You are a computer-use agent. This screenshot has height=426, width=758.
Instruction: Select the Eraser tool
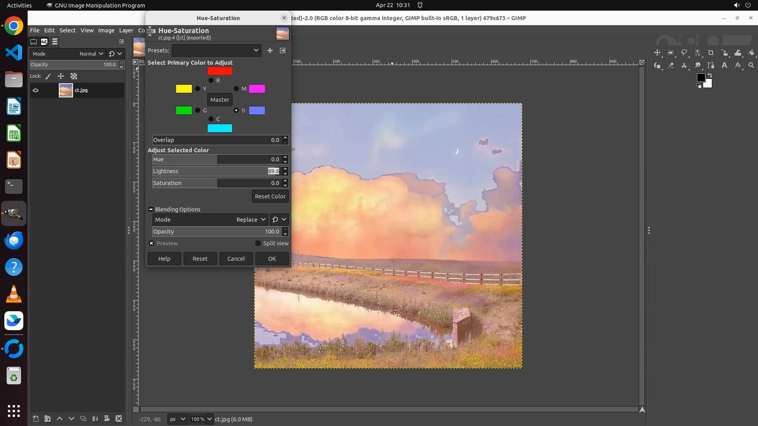671,65
